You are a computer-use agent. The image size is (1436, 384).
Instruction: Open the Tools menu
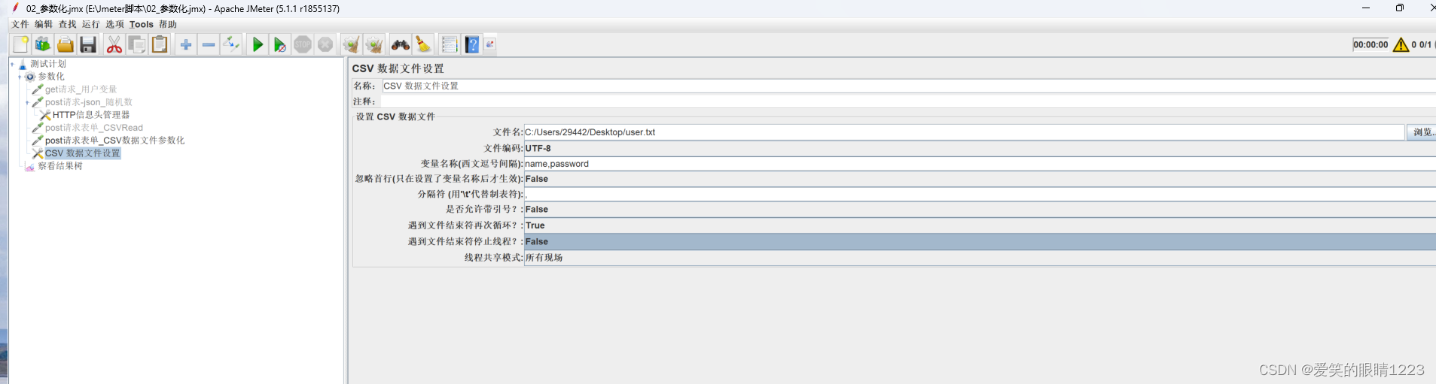pos(142,24)
